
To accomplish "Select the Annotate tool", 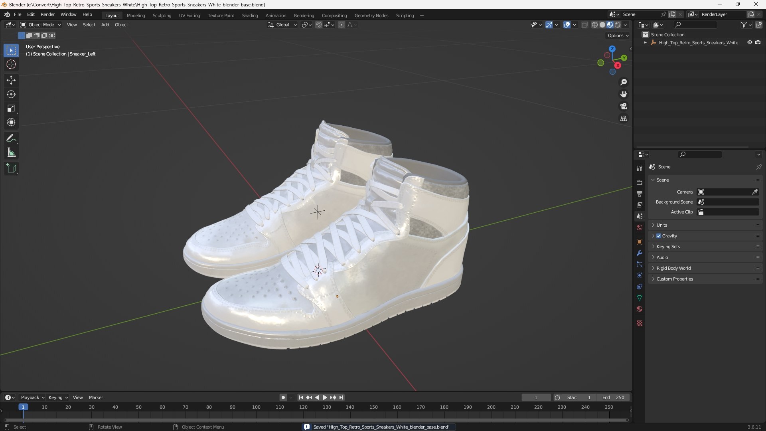I will [11, 138].
